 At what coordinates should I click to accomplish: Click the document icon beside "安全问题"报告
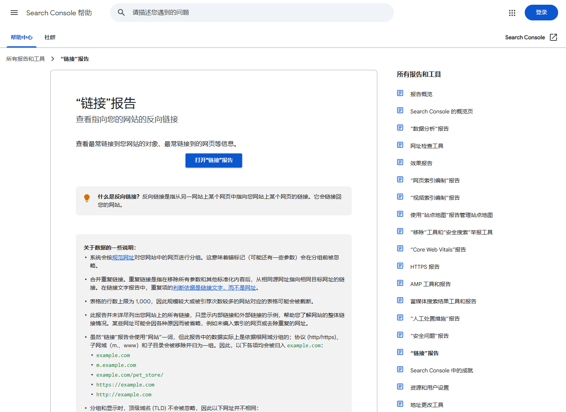click(x=400, y=335)
